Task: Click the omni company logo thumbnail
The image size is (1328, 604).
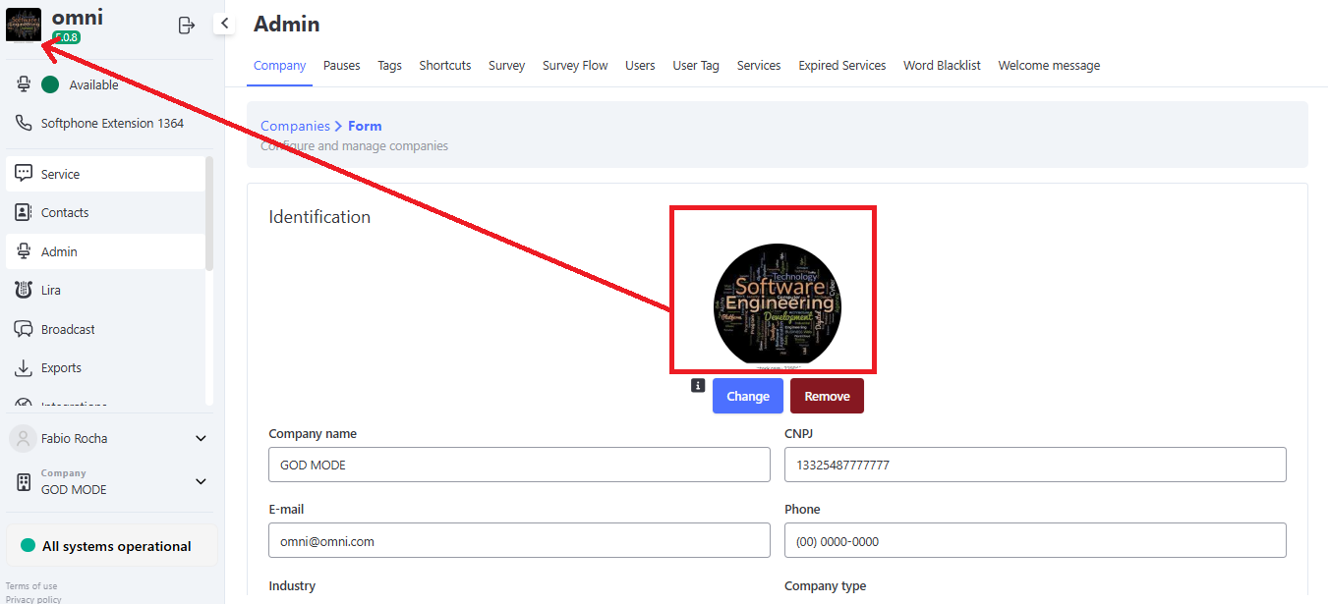Action: (x=24, y=25)
